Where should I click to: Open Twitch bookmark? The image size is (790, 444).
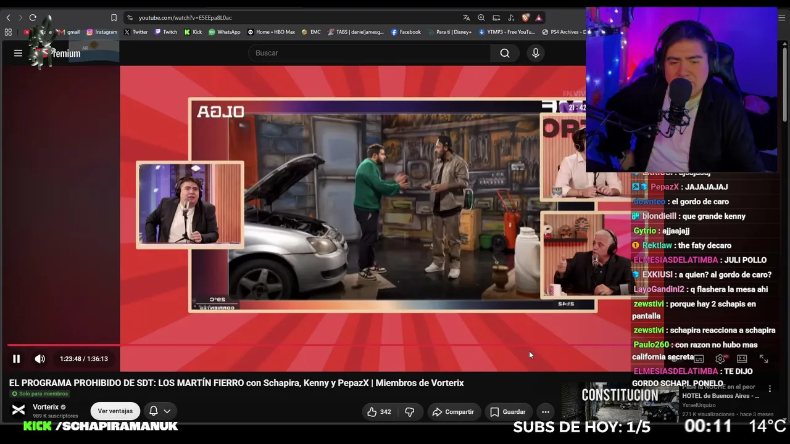[166, 32]
